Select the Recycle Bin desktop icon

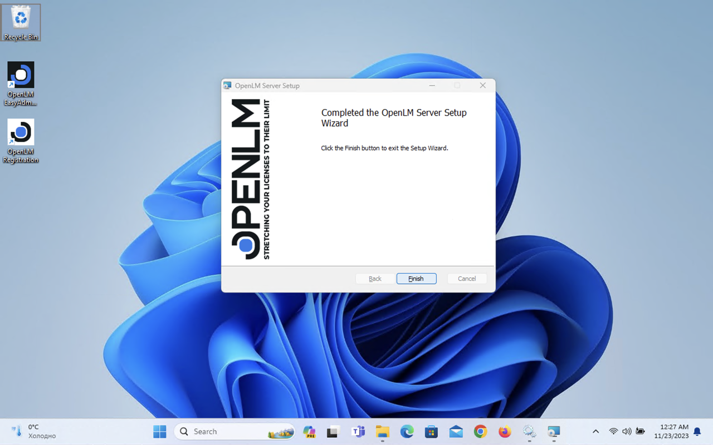coord(21,22)
